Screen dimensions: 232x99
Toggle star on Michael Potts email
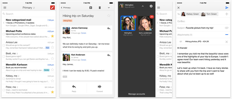pyautogui.click(x=52, y=36)
